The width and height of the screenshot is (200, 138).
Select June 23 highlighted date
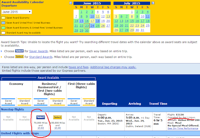click(87, 26)
